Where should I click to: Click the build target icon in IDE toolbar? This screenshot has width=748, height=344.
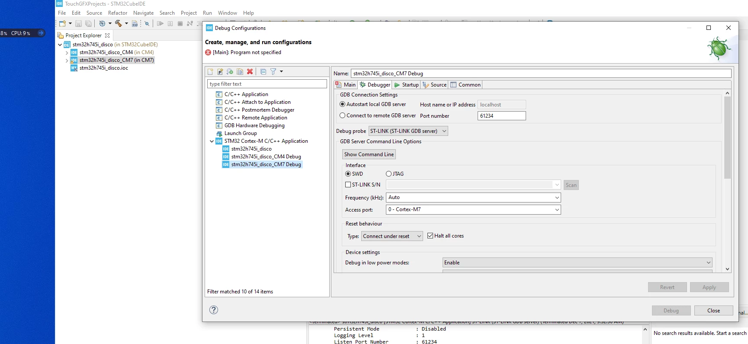click(x=102, y=23)
